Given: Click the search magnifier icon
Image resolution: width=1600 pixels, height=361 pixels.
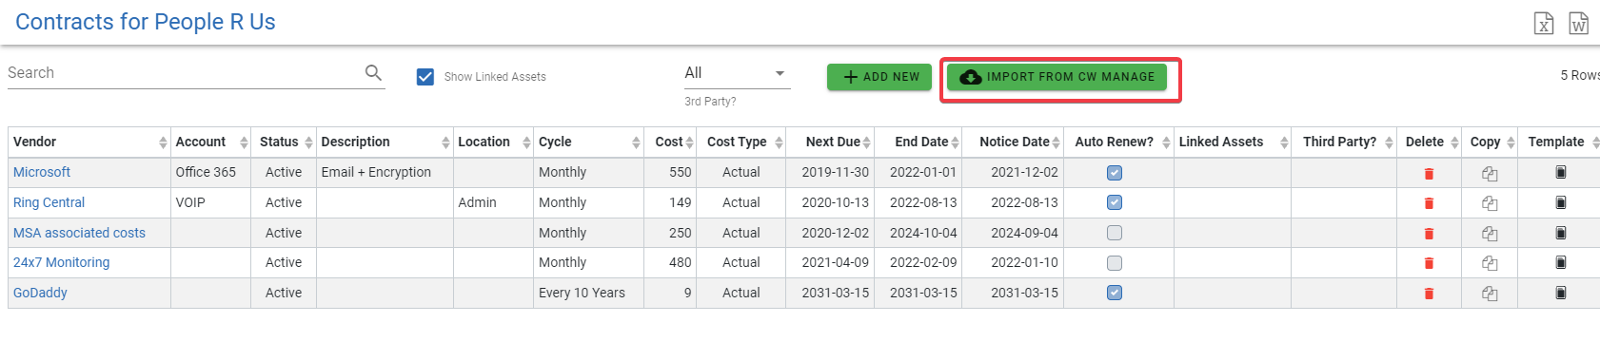Looking at the screenshot, I should coord(373,73).
